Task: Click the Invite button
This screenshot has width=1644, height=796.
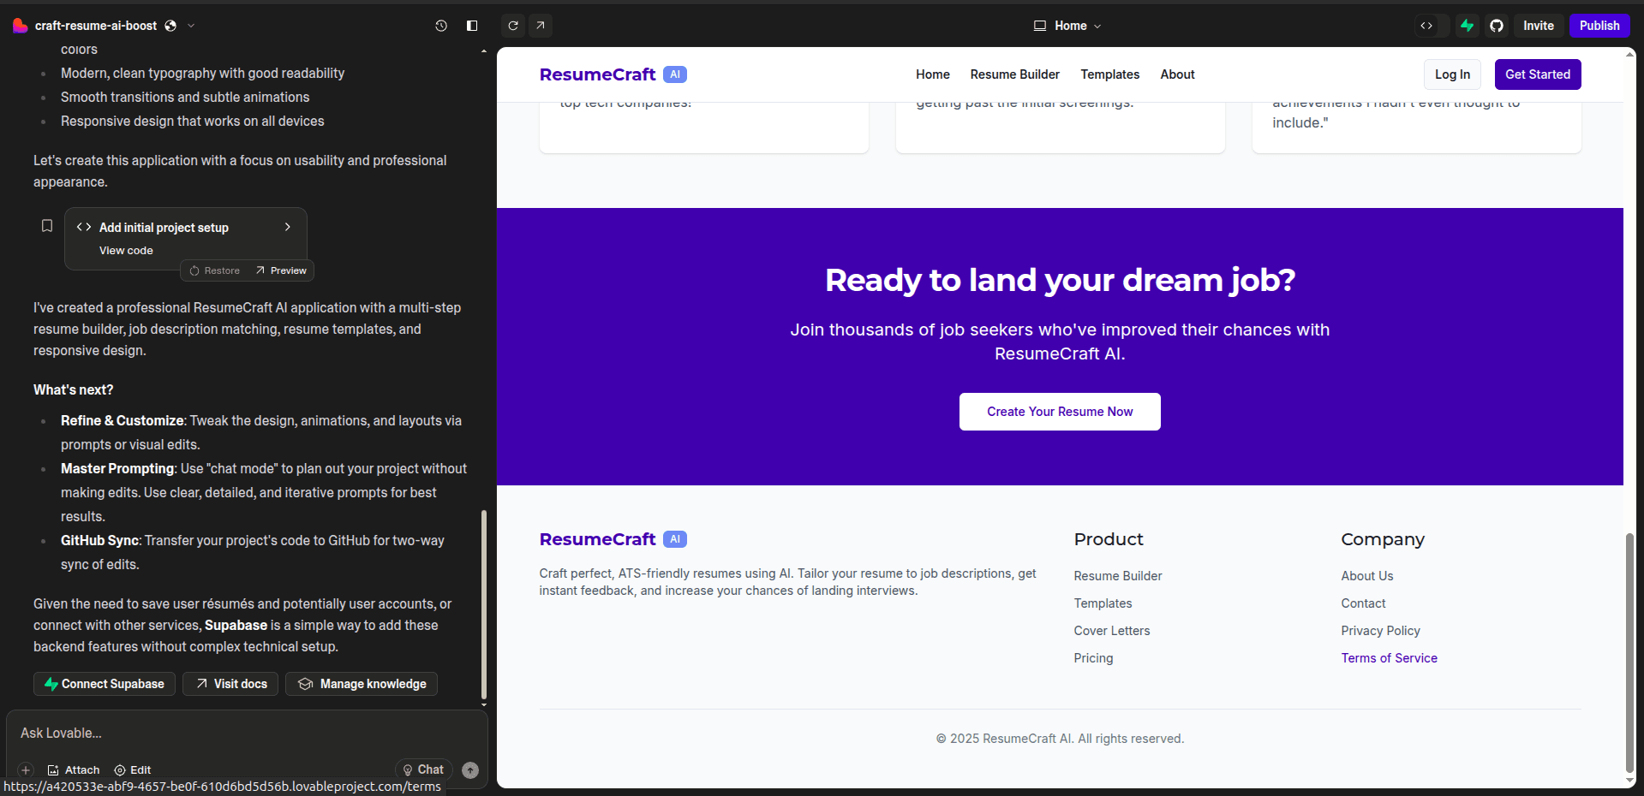Action: [x=1539, y=26]
